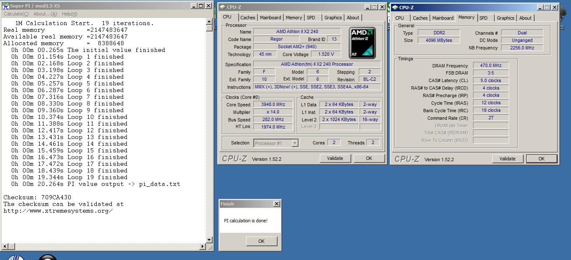Click the Code Name value Regor
Screen dimensions: 571x260
tap(276, 39)
